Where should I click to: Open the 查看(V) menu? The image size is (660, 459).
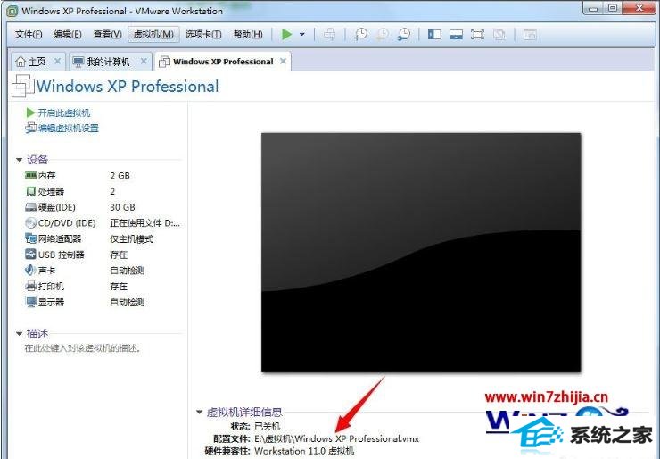107,34
